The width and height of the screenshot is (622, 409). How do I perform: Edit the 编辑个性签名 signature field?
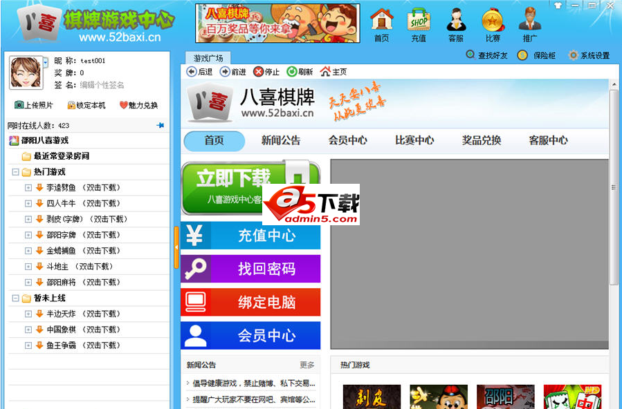tap(102, 85)
